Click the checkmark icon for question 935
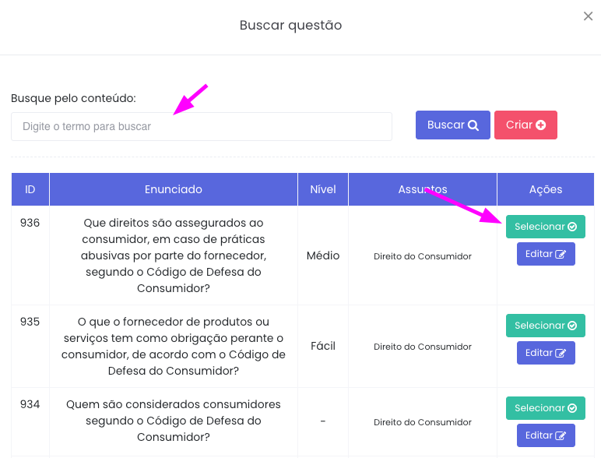601x458 pixels. (x=572, y=326)
